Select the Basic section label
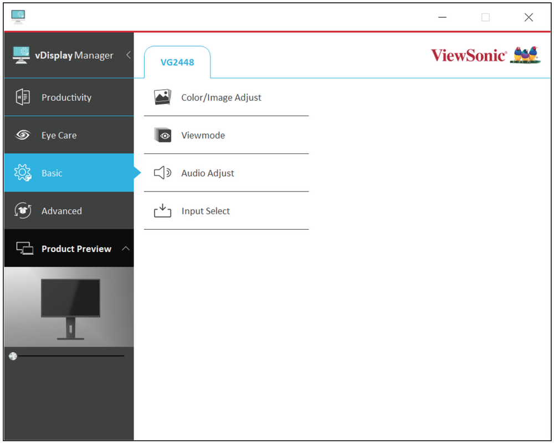Viewport: 554px width, 444px height. pos(52,173)
